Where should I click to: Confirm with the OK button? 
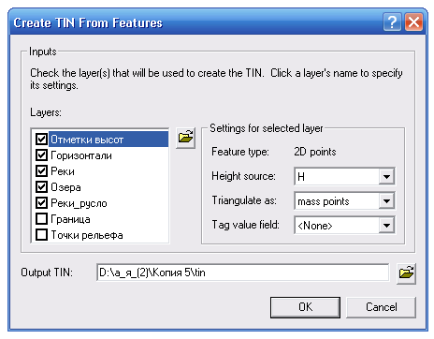(305, 307)
